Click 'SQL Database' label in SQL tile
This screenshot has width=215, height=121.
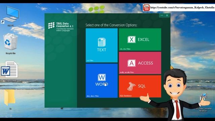click(x=126, y=96)
